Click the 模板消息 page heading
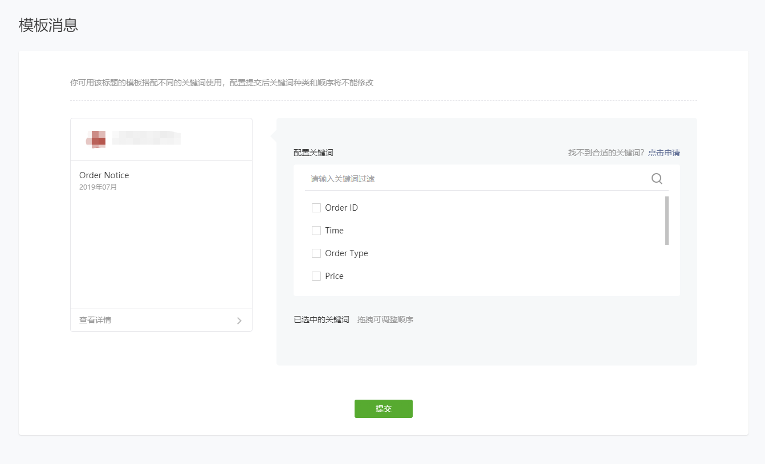765x464 pixels. pyautogui.click(x=48, y=25)
